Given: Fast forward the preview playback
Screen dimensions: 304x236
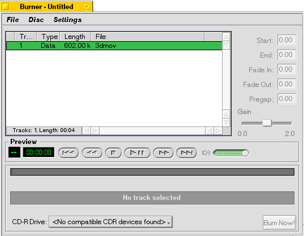Looking at the screenshot, I should (x=163, y=153).
